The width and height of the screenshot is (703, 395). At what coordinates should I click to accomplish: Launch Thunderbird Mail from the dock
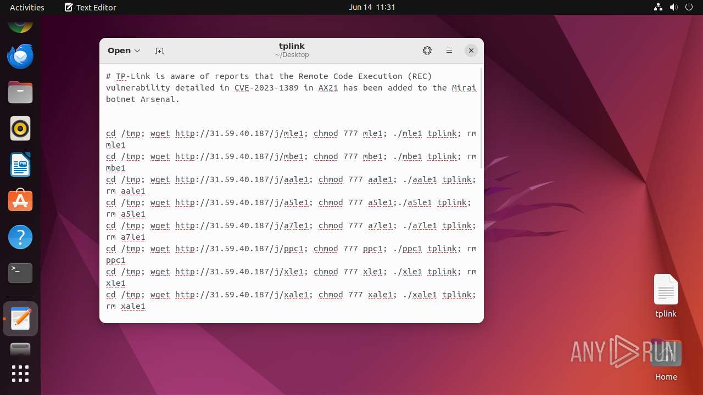(20, 56)
